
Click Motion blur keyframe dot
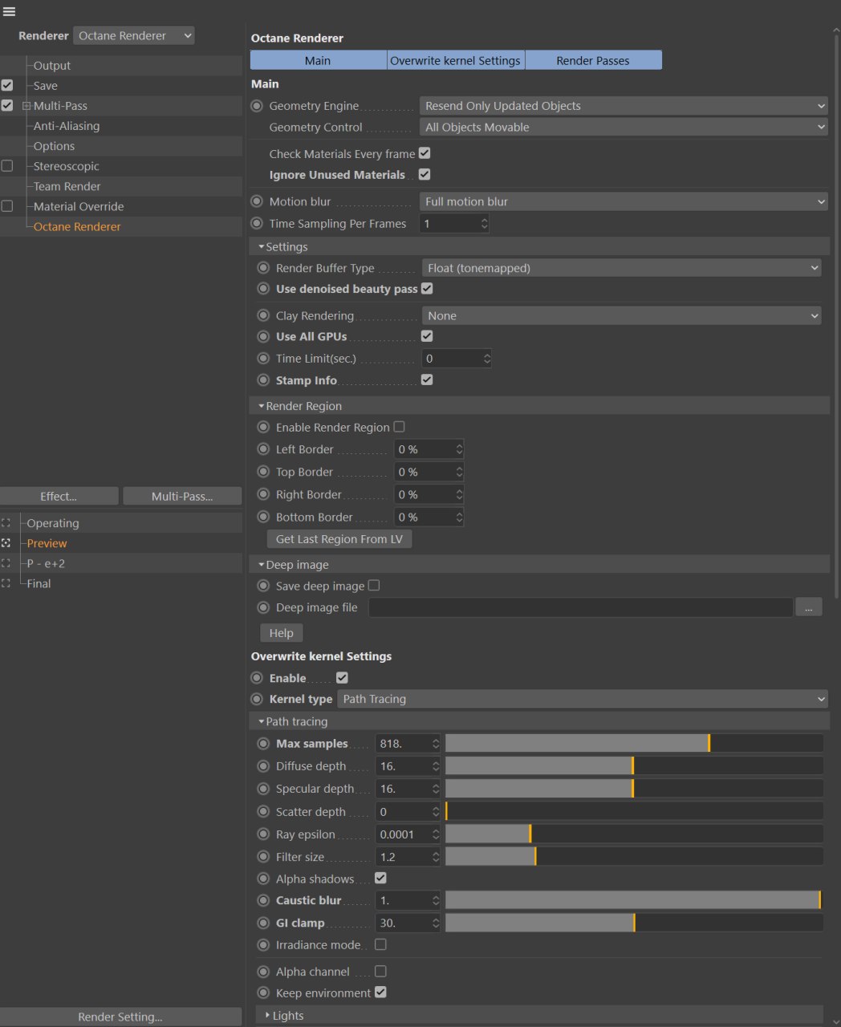[257, 201]
